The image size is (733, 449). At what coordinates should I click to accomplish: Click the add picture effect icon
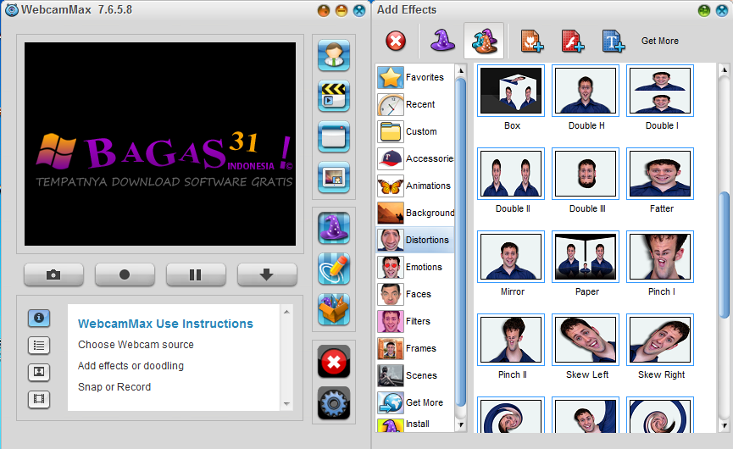[532, 42]
